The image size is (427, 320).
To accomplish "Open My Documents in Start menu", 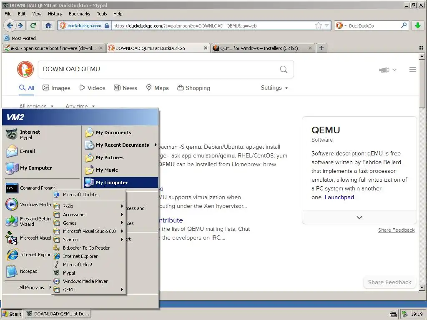I will click(121, 132).
